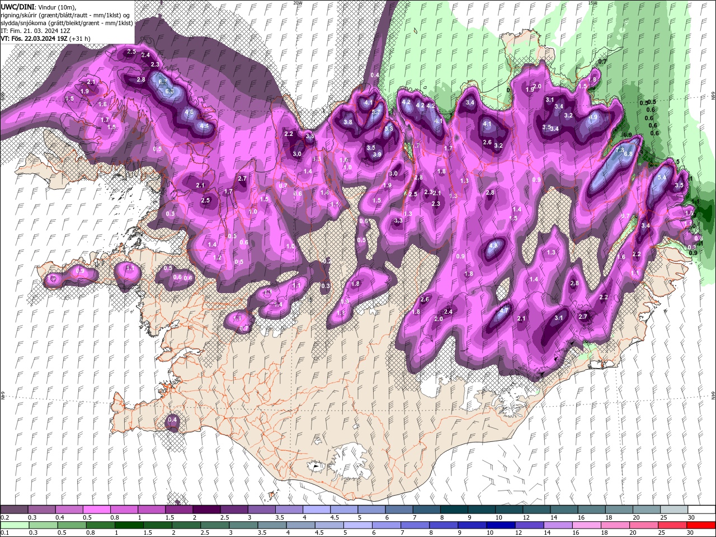The image size is (716, 537).
Task: Click the bright magenta 0.5 snow legend swatch
Action: point(97,510)
